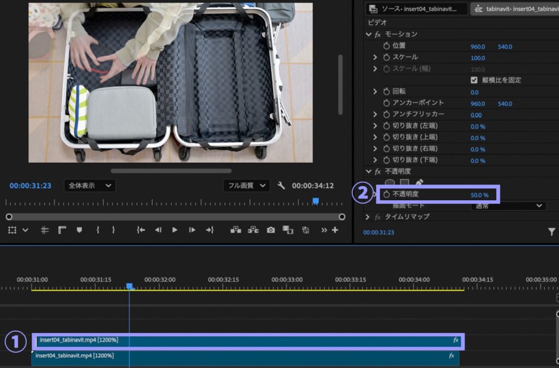Toggle animation stopwatch for 位置

386,46
